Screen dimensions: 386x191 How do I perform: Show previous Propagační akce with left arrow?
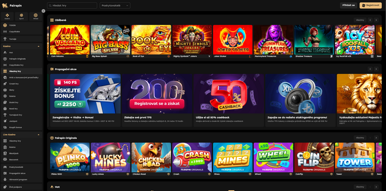[x=370, y=69]
